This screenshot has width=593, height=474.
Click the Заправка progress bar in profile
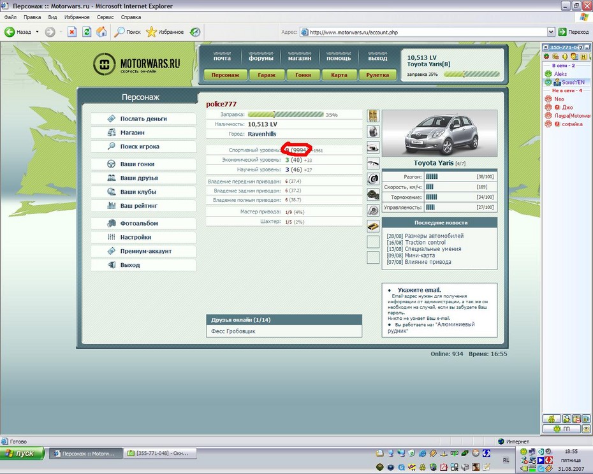tap(286, 115)
